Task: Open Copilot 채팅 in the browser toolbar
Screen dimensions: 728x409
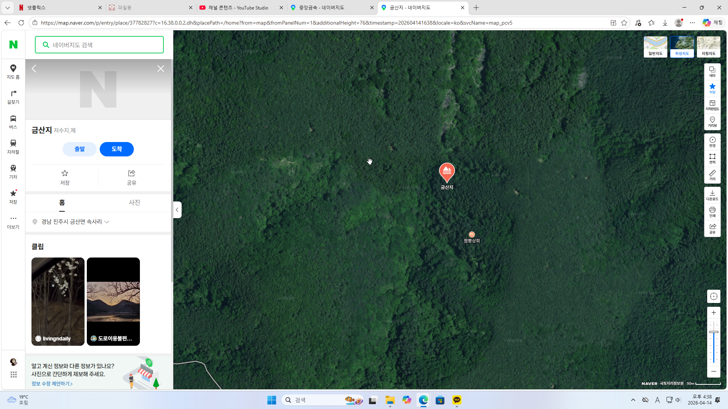Action: (713, 23)
